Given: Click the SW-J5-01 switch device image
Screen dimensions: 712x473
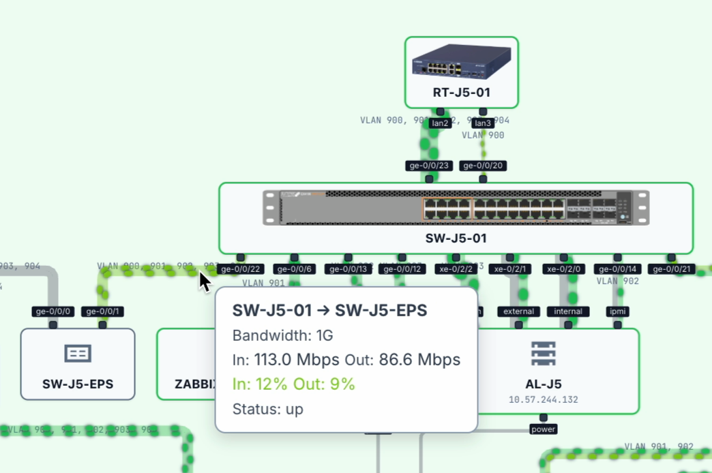Looking at the screenshot, I should point(456,208).
